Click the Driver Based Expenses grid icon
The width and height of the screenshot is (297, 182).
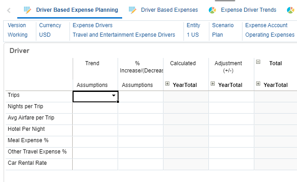tap(133, 10)
